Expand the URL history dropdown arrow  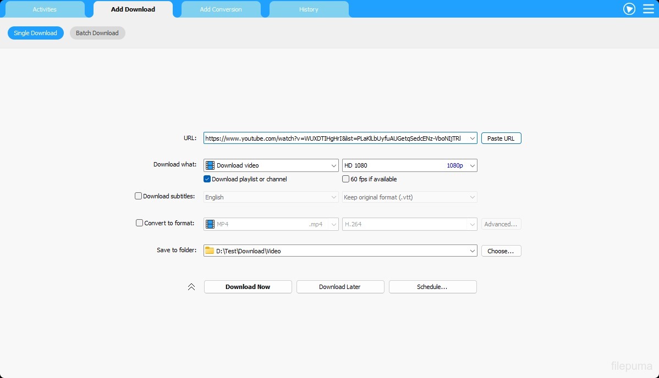(472, 138)
